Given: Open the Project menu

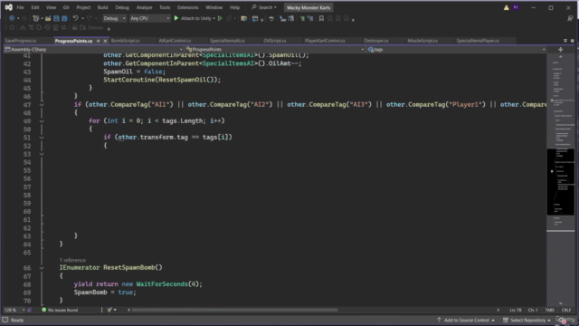Looking at the screenshot, I should [x=83, y=7].
